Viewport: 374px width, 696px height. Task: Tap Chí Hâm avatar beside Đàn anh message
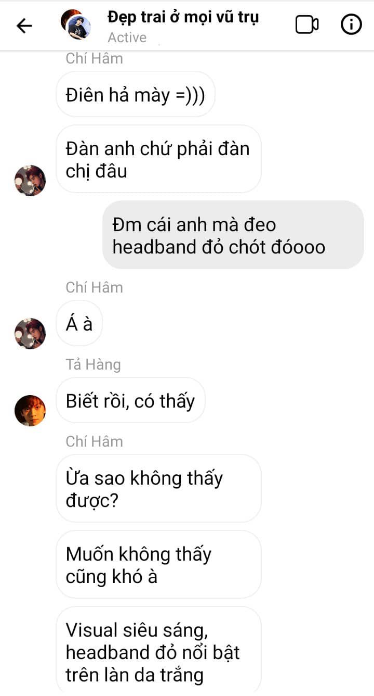pyautogui.click(x=30, y=181)
